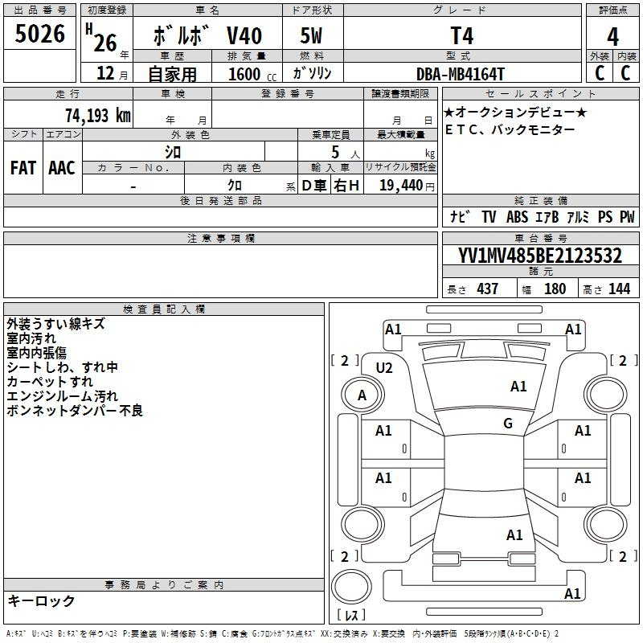Click the ETC、バックモニター line
The image size is (643, 643).
tap(510, 130)
